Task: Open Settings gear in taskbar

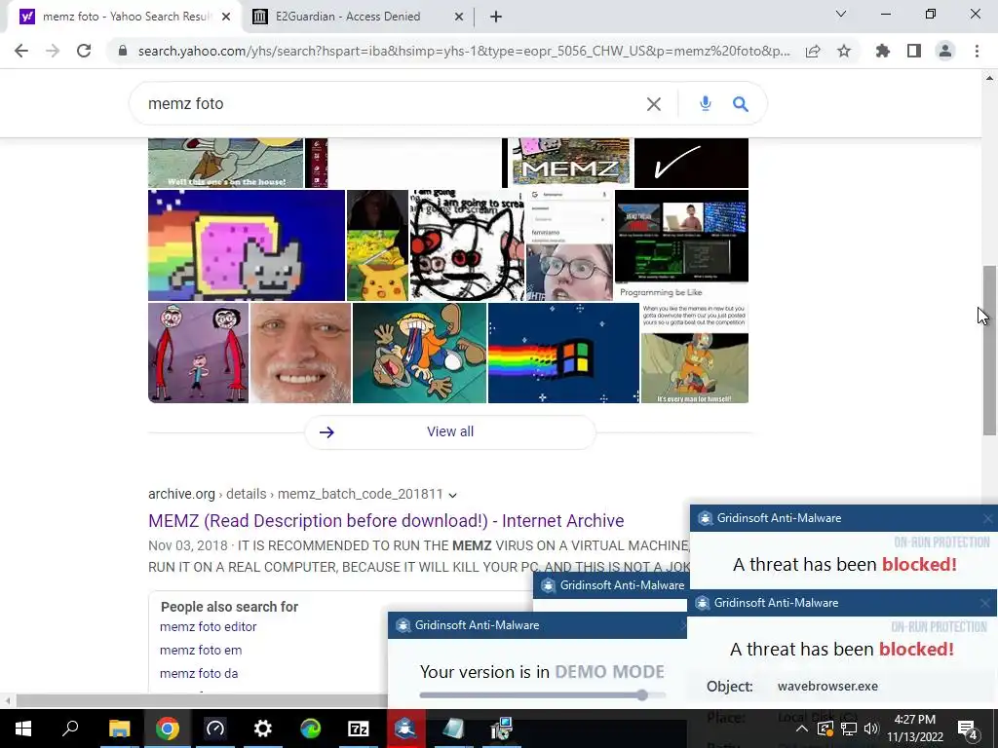Action: tap(262, 729)
